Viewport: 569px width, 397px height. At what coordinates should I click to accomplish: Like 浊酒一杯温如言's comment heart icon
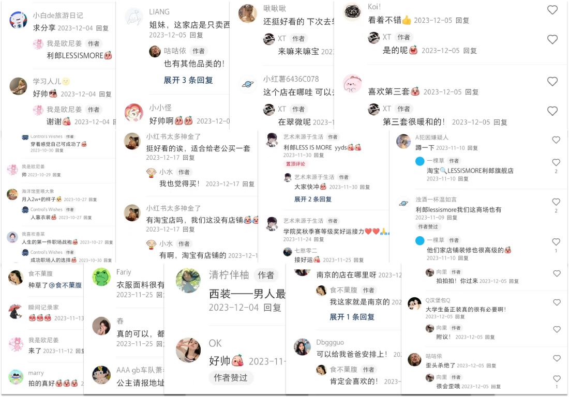556,202
